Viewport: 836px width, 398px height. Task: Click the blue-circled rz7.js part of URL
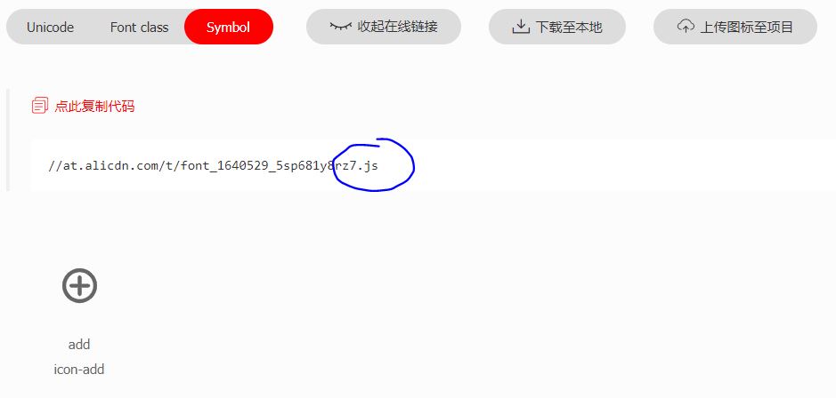pos(360,165)
